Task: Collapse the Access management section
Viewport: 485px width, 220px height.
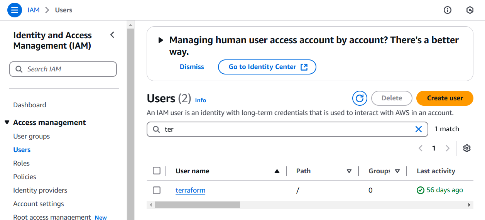Action: coord(7,122)
